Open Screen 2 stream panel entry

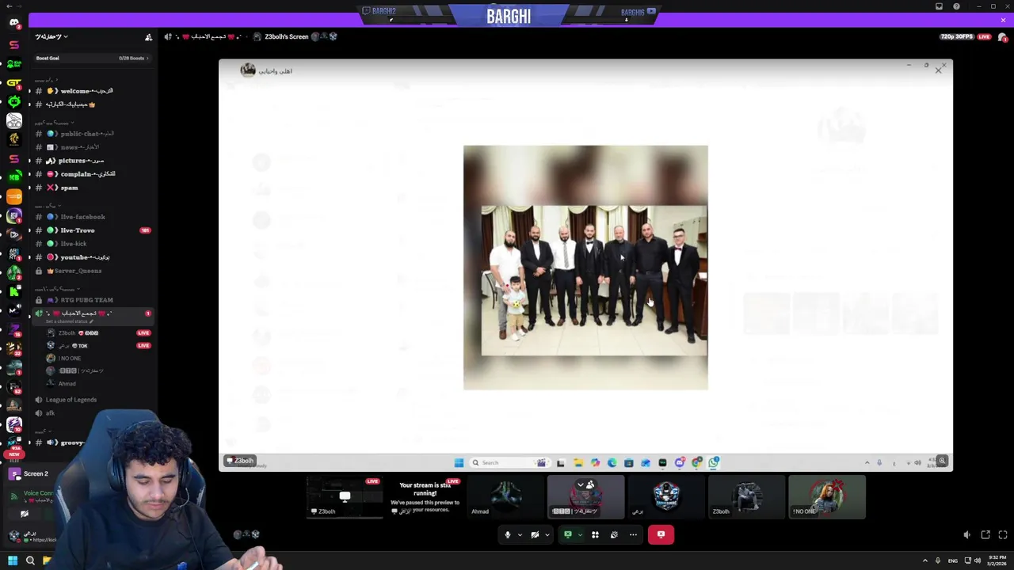tap(36, 473)
